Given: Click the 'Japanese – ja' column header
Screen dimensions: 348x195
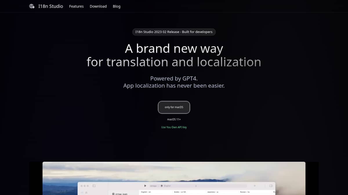Looking at the screenshot, I should pyautogui.click(x=213, y=192).
